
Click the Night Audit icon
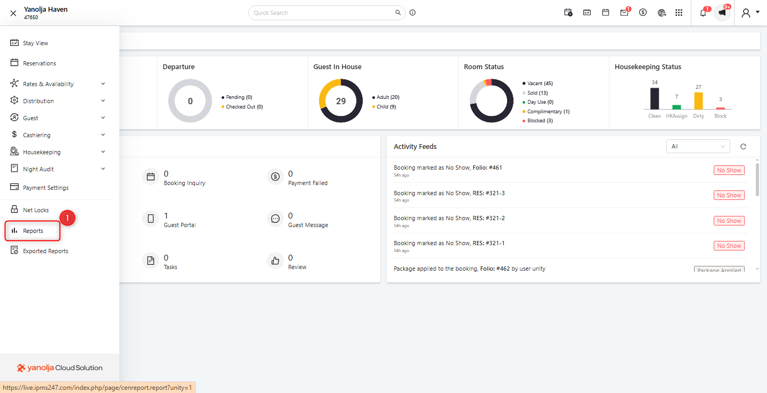pos(14,169)
